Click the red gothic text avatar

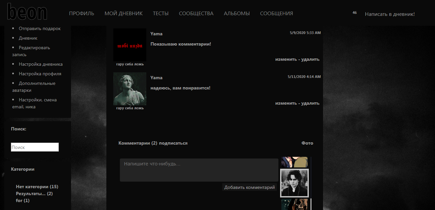click(130, 45)
